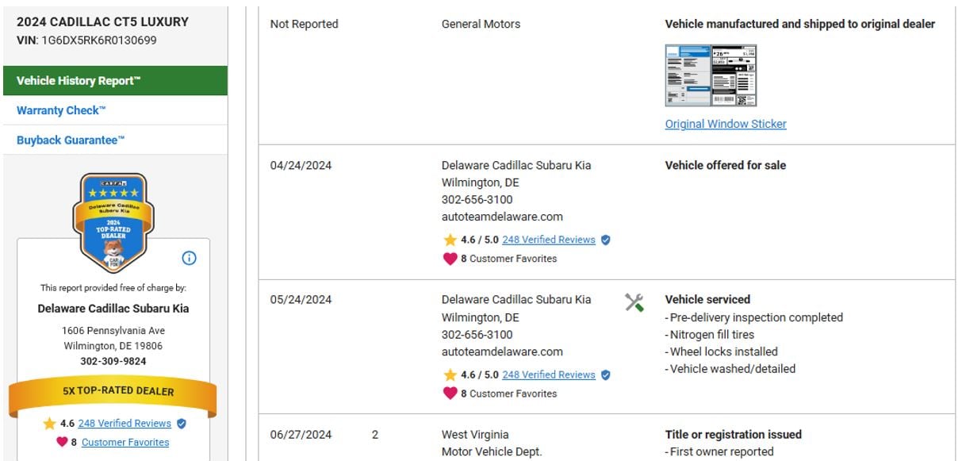Open the Original Window Sticker link
This screenshot has height=461, width=962.
point(726,124)
